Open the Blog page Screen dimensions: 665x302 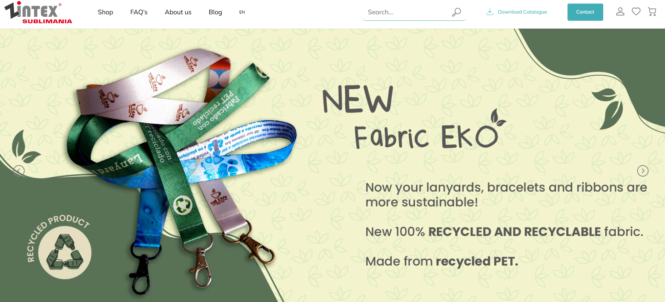point(215,12)
